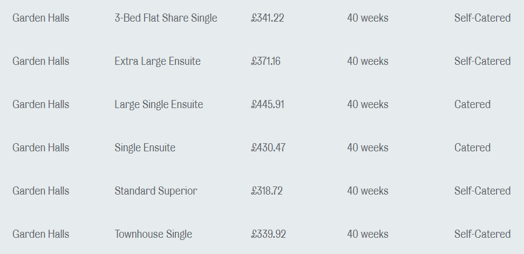Image resolution: width=524 pixels, height=254 pixels.
Task: Click the £339.92 price
Action: coord(268,234)
